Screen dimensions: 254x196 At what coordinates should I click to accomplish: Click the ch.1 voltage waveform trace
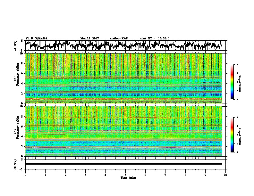point(124,45)
